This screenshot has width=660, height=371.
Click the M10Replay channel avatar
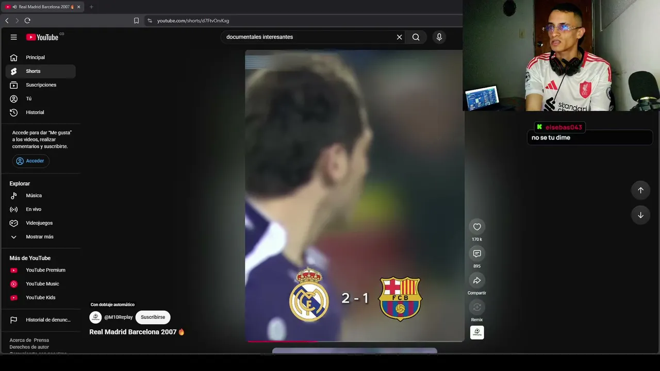(95, 317)
